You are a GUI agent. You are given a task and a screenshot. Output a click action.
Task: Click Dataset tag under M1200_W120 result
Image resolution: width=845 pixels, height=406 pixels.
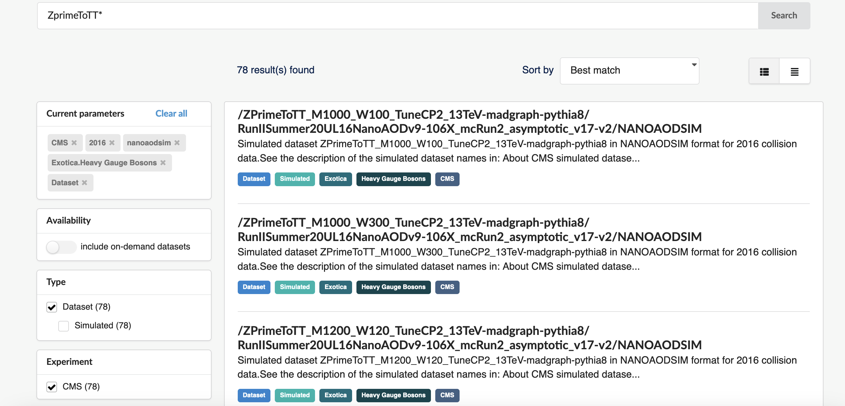click(x=254, y=395)
